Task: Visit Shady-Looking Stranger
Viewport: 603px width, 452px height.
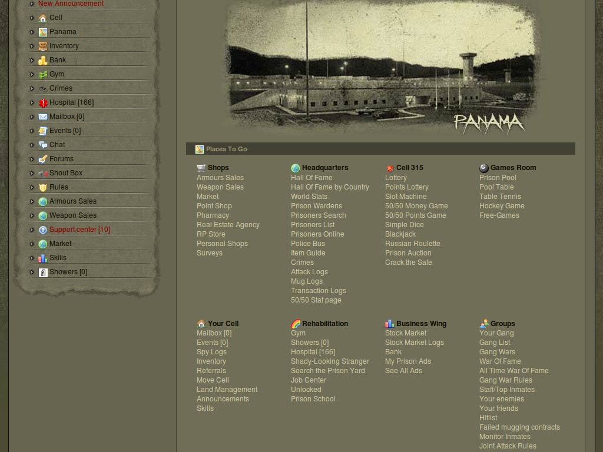Action: 330,361
